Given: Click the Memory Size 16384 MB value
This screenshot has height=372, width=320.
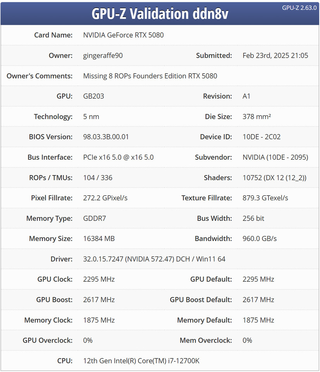Looking at the screenshot, I should (x=99, y=239).
